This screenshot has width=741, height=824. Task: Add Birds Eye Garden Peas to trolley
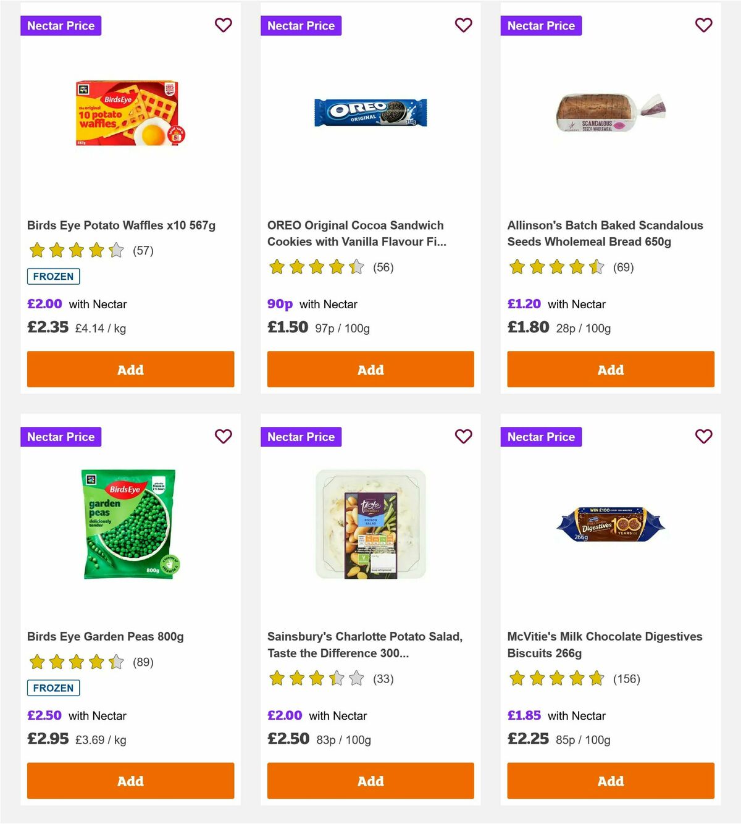(x=130, y=780)
